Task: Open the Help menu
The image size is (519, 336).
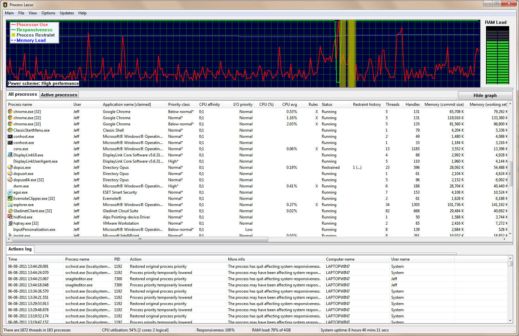Action: tap(82, 13)
